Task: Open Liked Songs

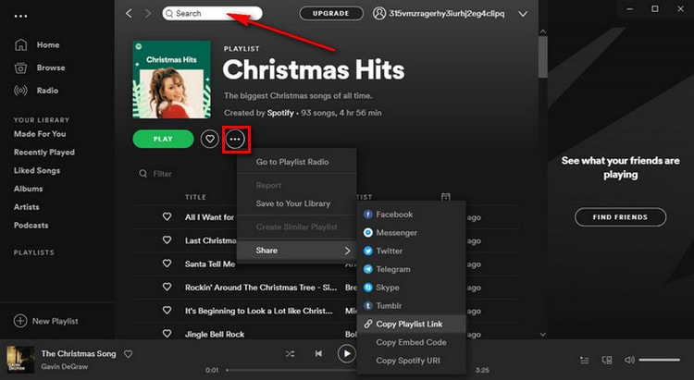Action: click(x=37, y=170)
